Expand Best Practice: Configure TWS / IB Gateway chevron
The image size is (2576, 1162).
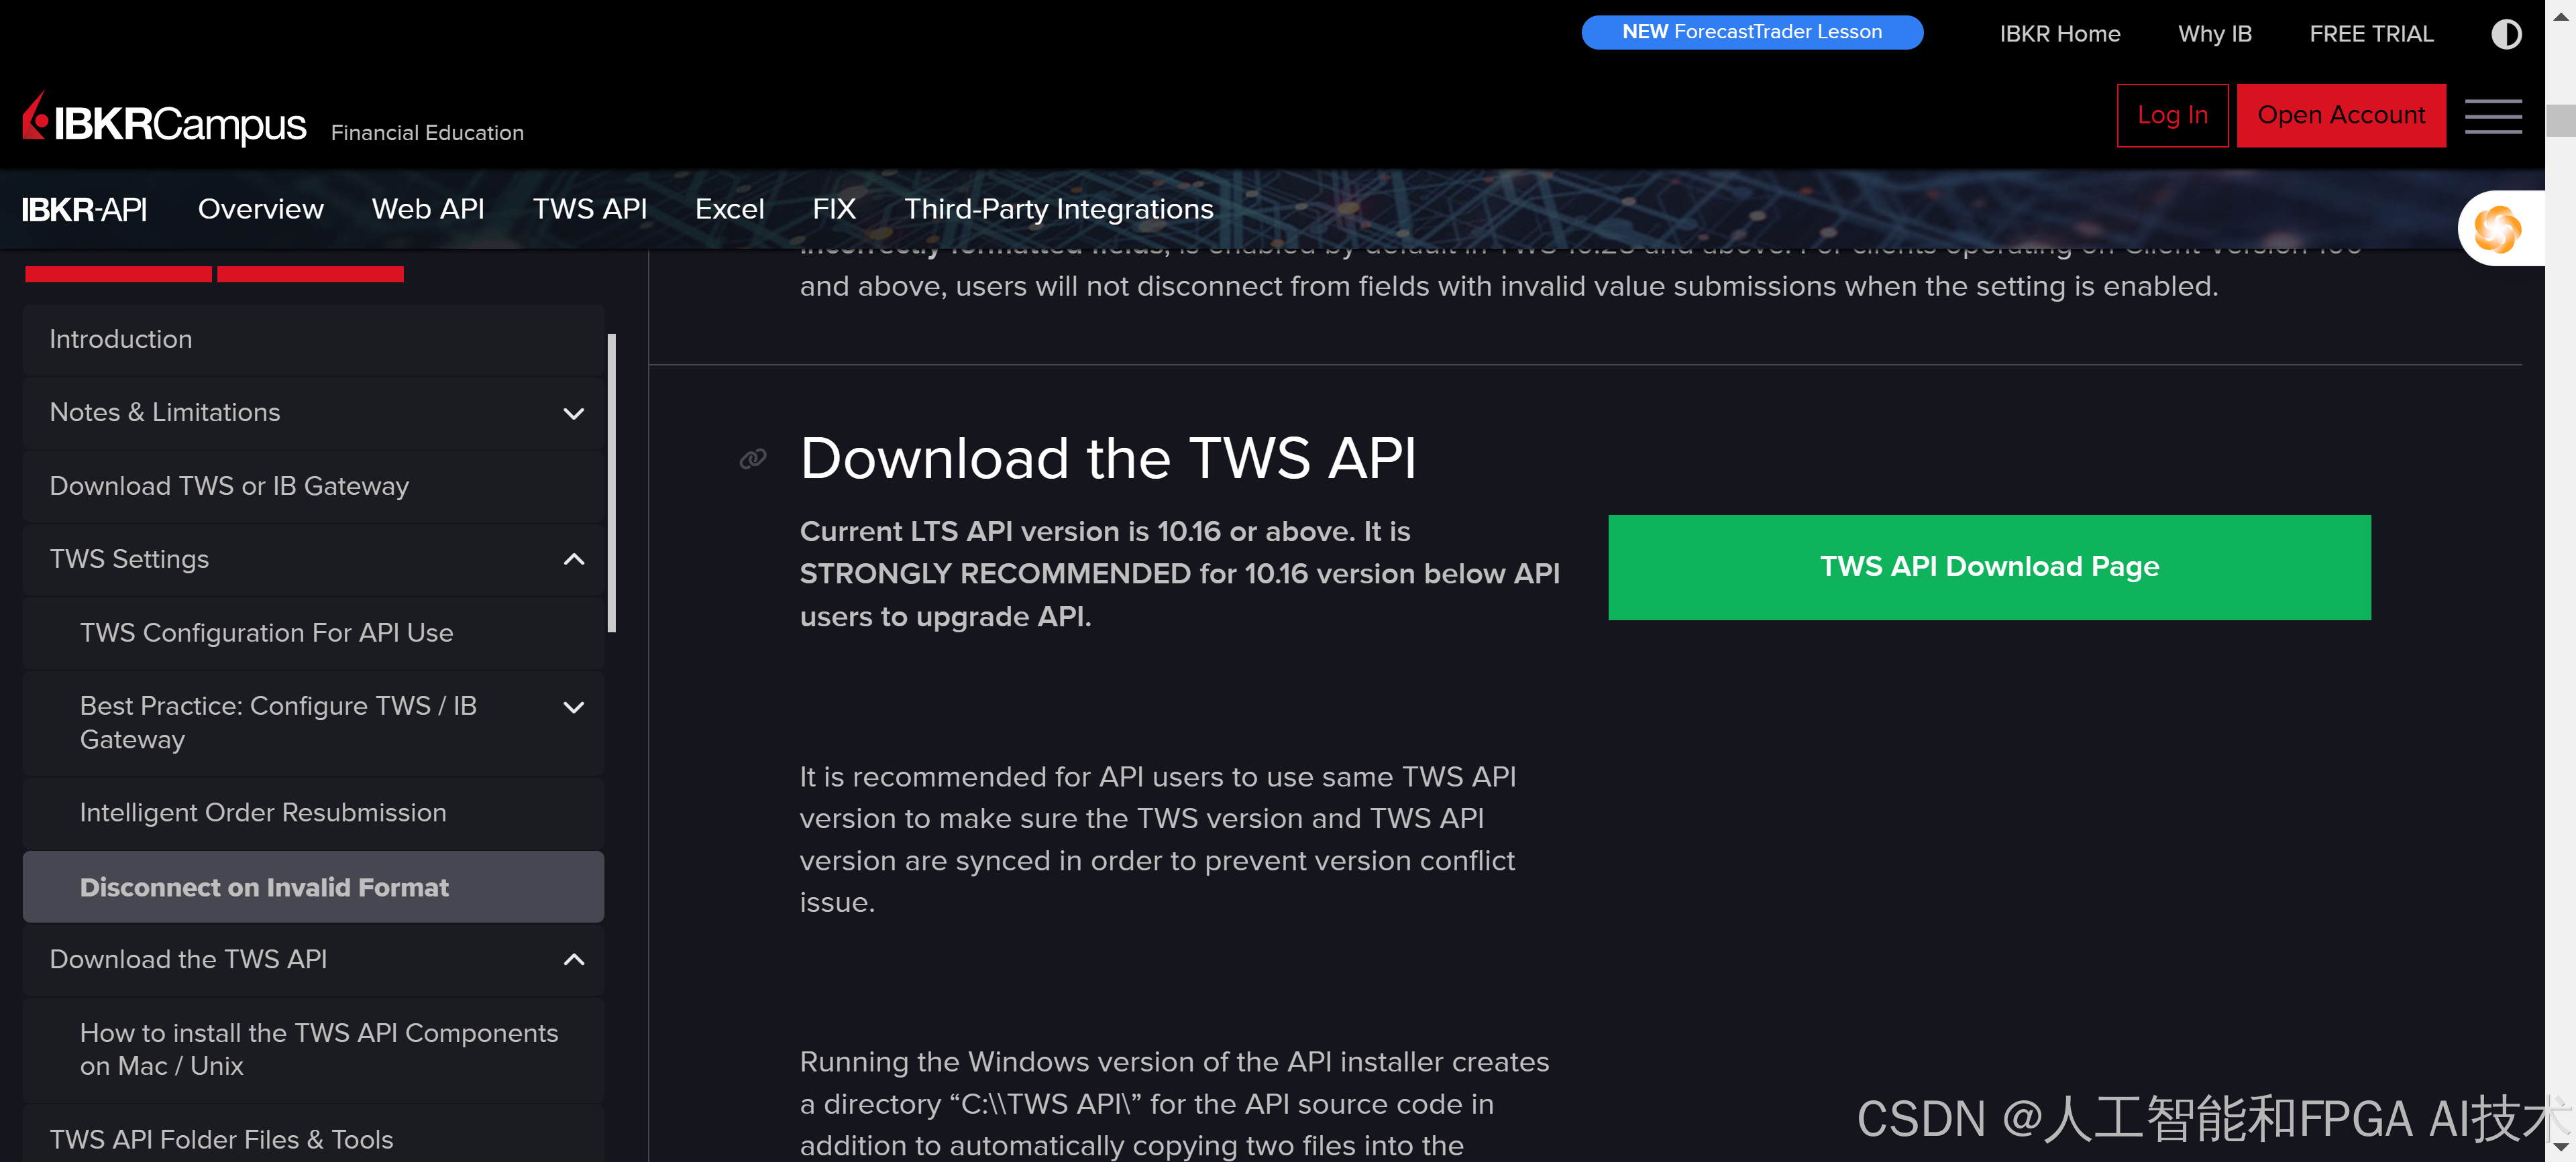tap(573, 707)
